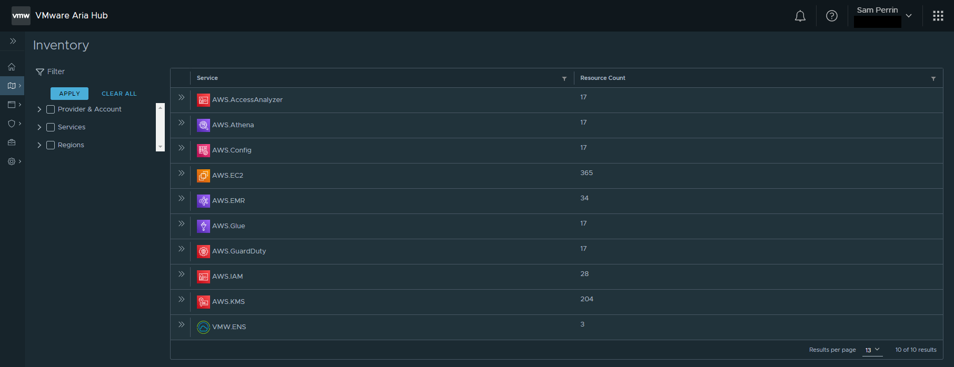This screenshot has width=954, height=367.
Task: Click the AWS.KMS service icon
Action: (x=203, y=302)
